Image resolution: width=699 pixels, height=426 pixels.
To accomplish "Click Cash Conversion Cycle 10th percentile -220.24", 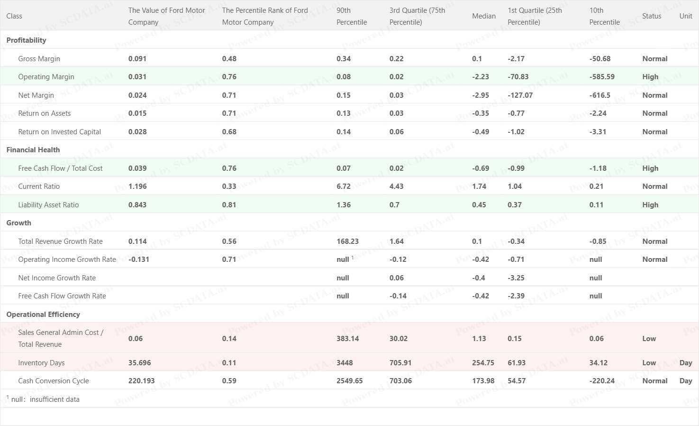I will (x=602, y=381).
